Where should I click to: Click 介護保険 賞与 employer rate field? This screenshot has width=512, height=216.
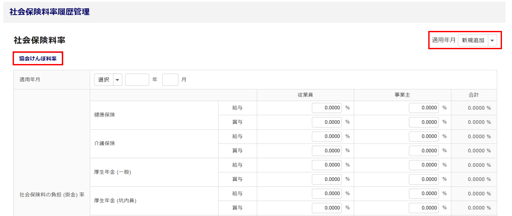(423, 151)
